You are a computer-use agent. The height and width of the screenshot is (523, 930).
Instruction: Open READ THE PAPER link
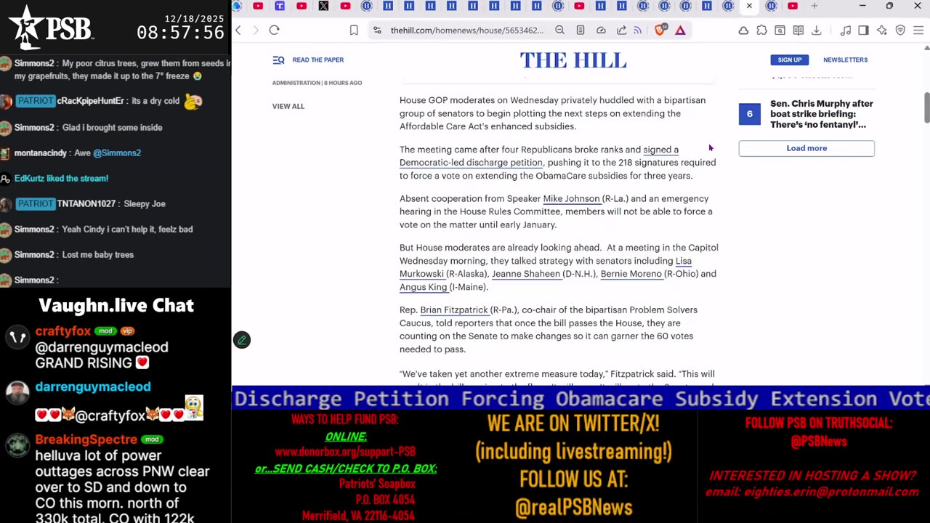click(318, 60)
